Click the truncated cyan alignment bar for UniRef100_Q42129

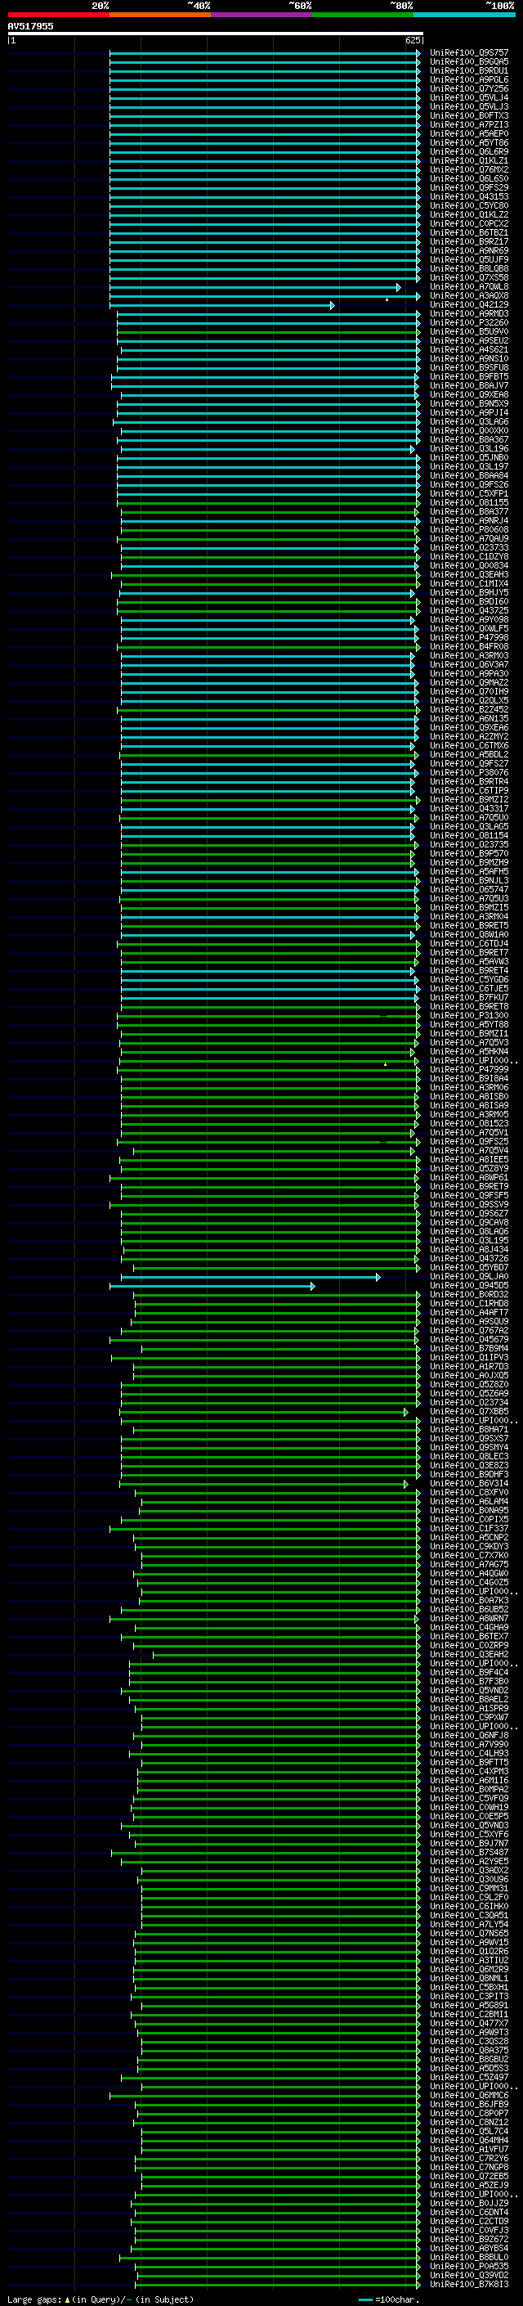point(221,304)
